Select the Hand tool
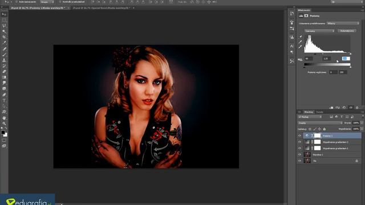This screenshot has width=365, height=205. [4, 118]
